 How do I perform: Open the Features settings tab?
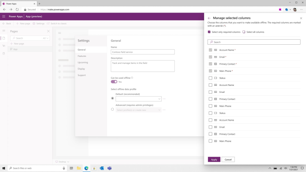click(x=91, y=56)
